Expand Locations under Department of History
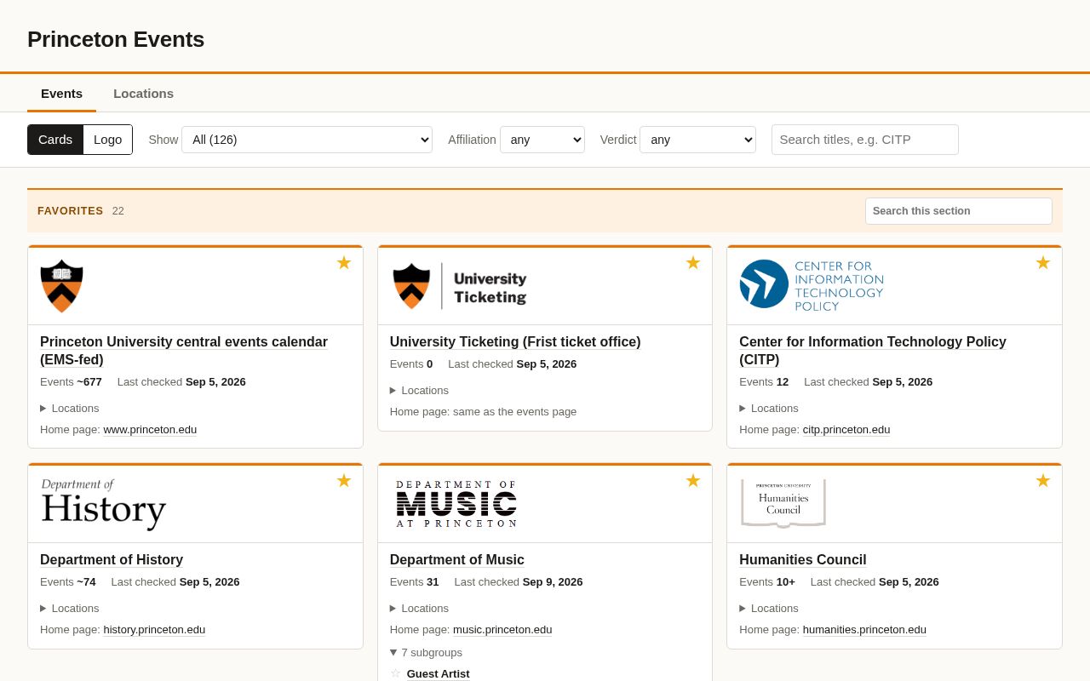The image size is (1090, 681). click(70, 608)
